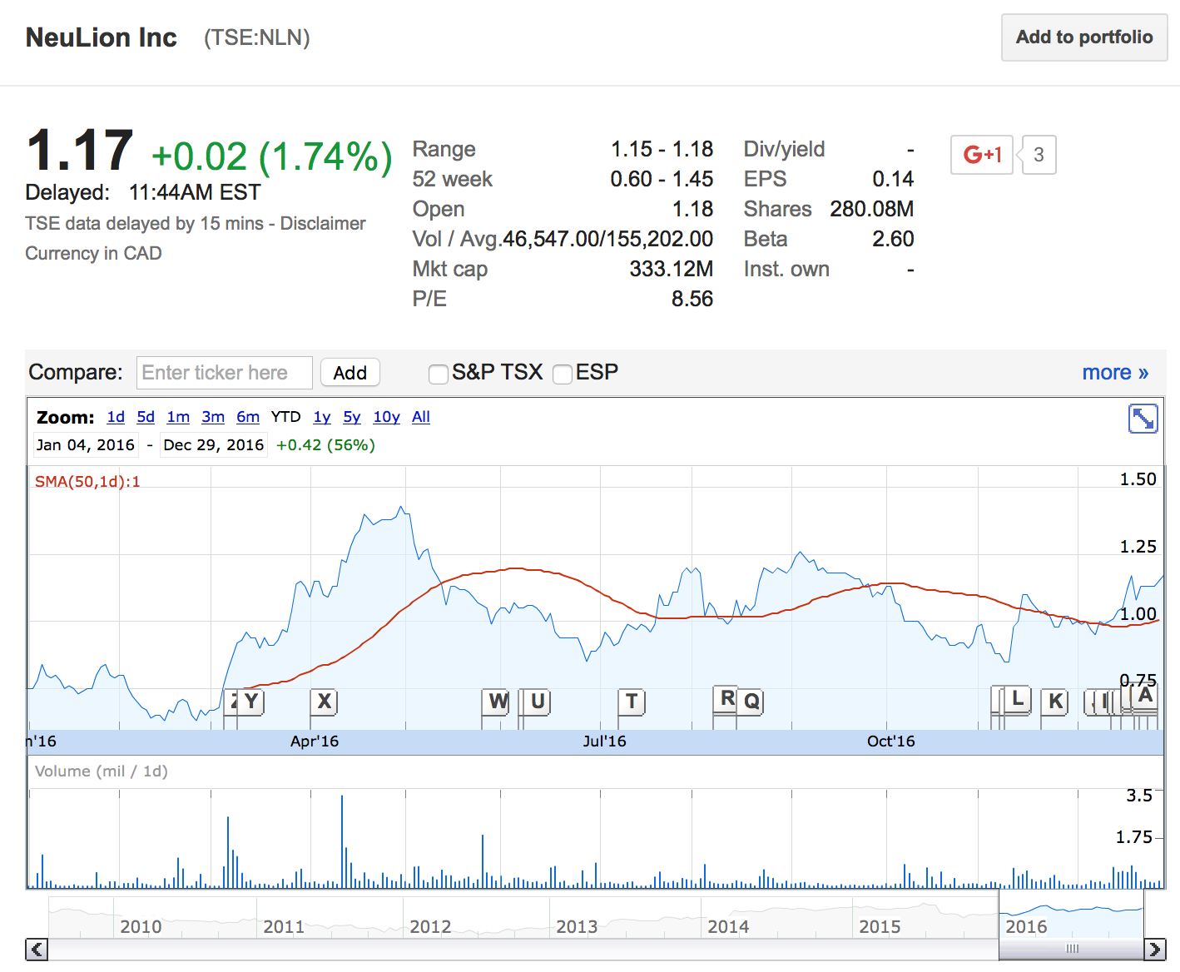This screenshot has height=972, width=1180.
Task: Open news flag Y on the chart
Action: [251, 702]
